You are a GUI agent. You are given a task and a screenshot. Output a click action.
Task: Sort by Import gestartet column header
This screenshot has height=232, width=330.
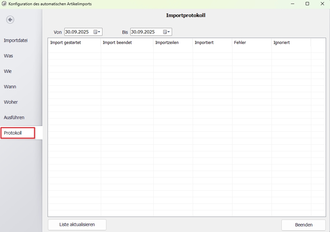[75, 42]
